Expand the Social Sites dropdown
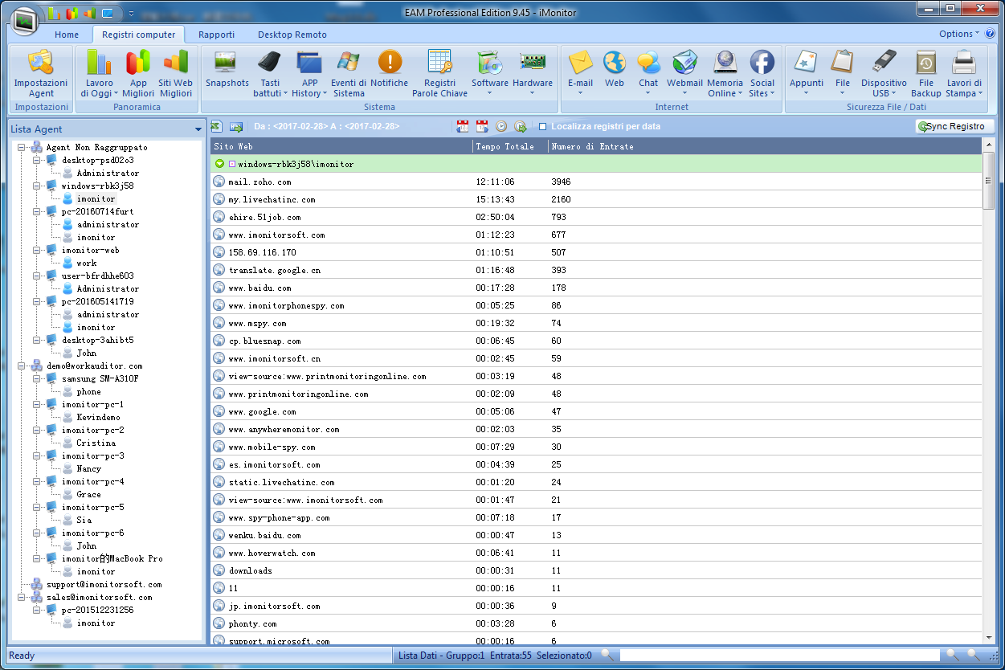 pos(762,93)
